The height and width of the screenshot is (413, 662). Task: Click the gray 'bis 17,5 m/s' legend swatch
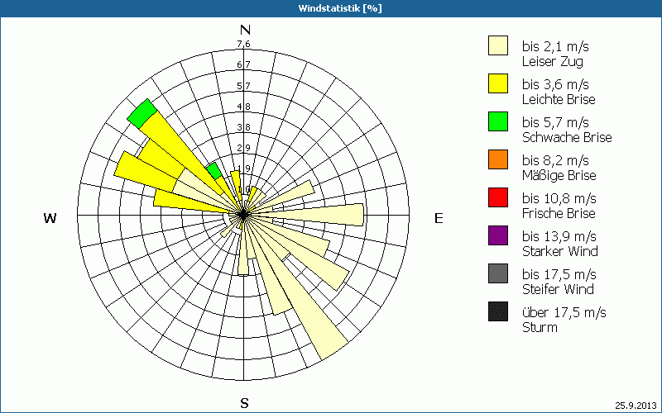(498, 273)
